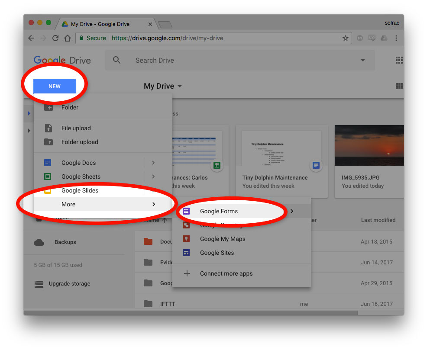Expand the Google Docs submenu chevron
Image resolution: width=430 pixels, height=350 pixels.
point(153,163)
